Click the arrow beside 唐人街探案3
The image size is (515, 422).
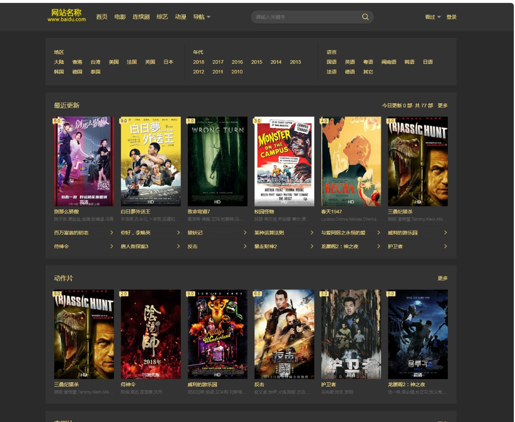click(178, 247)
